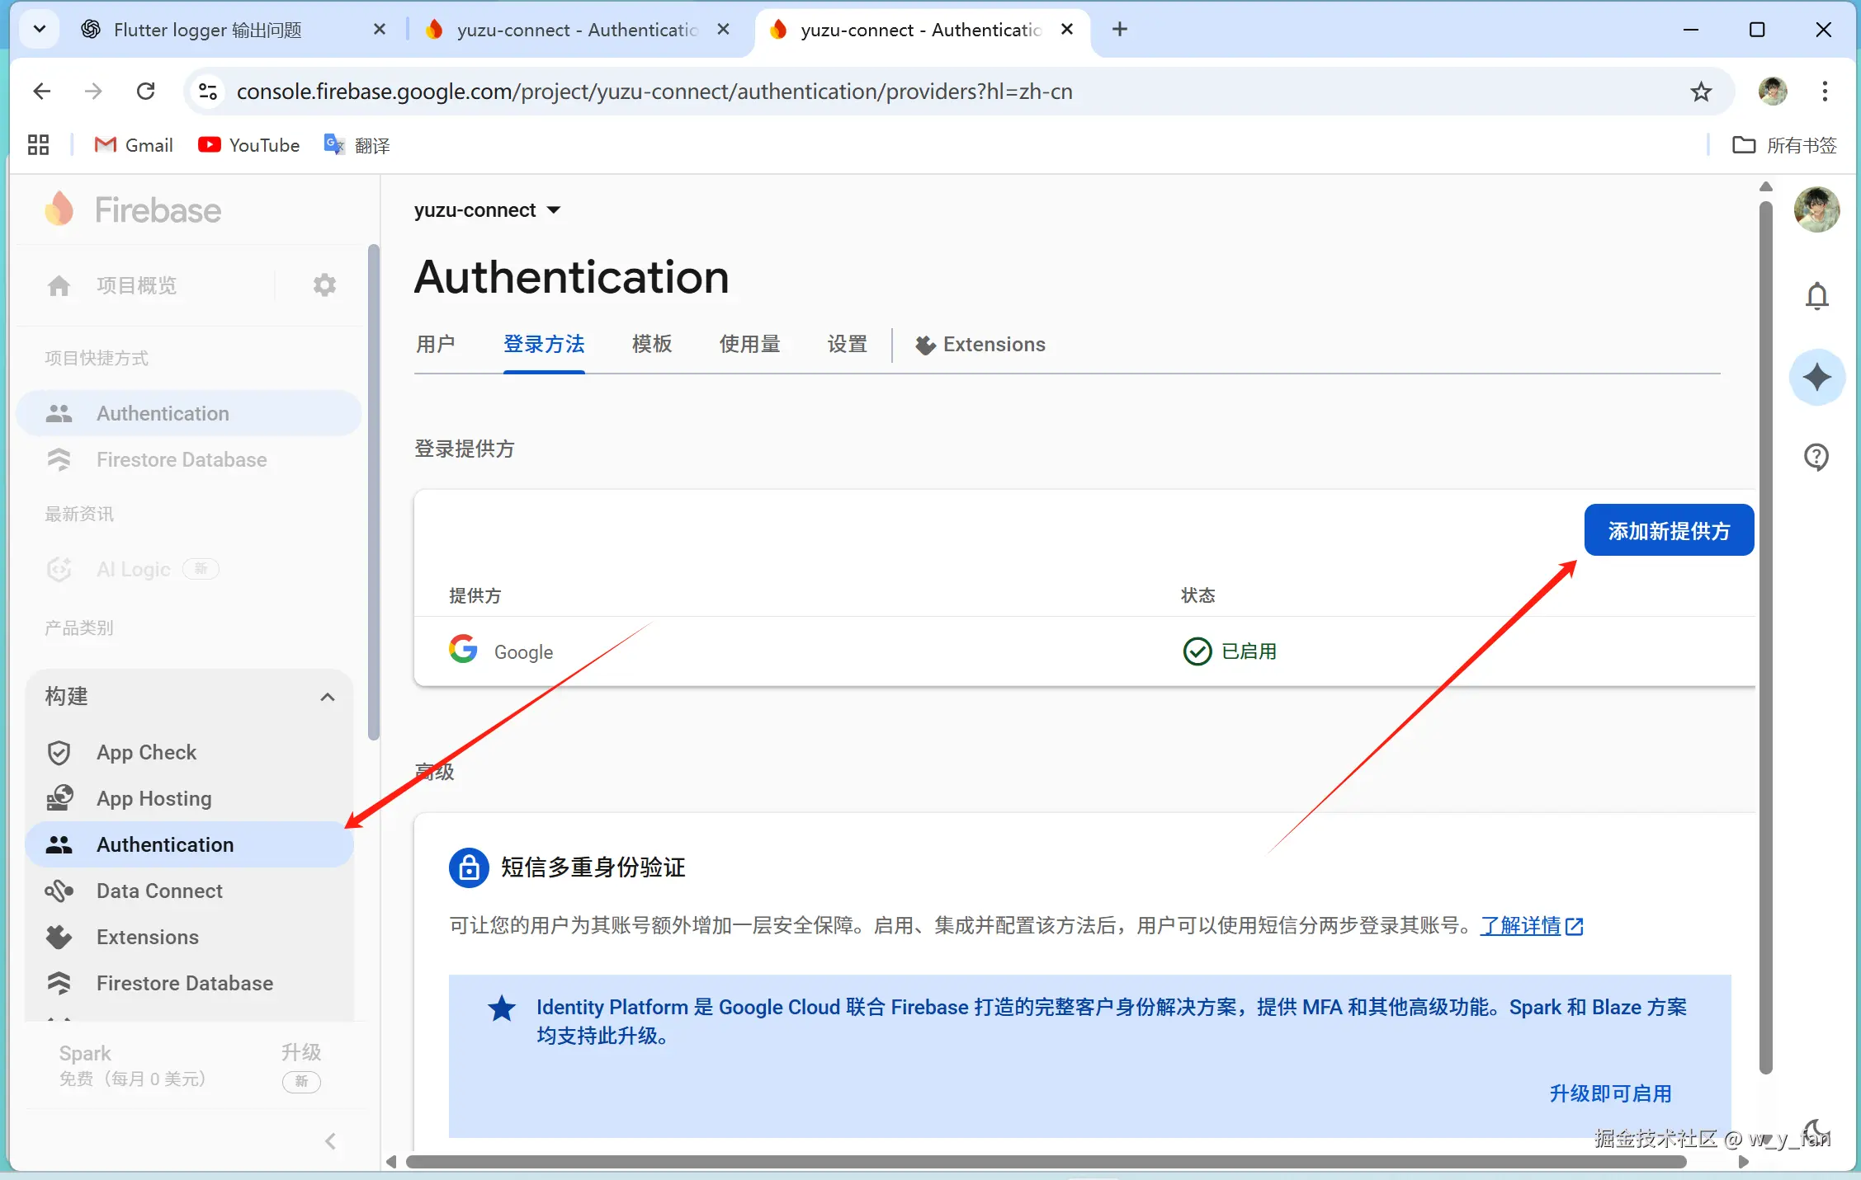
Task: Go back to the previous page
Action: (x=42, y=92)
